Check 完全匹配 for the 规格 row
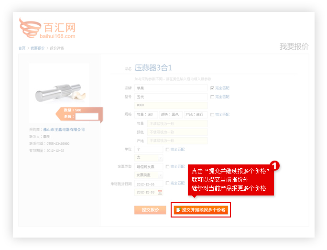 (x=212, y=114)
